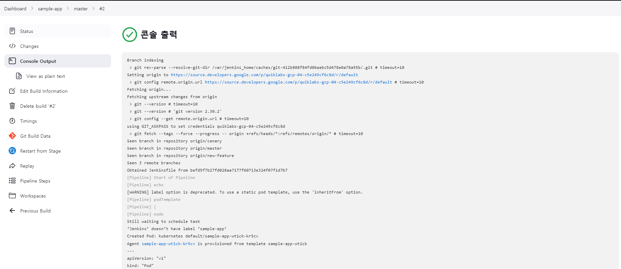This screenshot has width=621, height=269.
Task: Click "'Jenkins' doesn't have label" log line
Action: [177, 229]
